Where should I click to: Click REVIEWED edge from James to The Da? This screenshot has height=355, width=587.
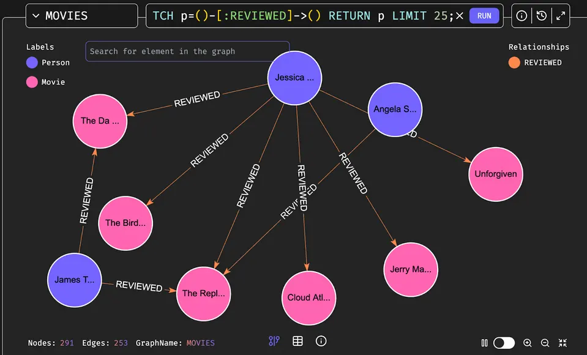tap(86, 201)
